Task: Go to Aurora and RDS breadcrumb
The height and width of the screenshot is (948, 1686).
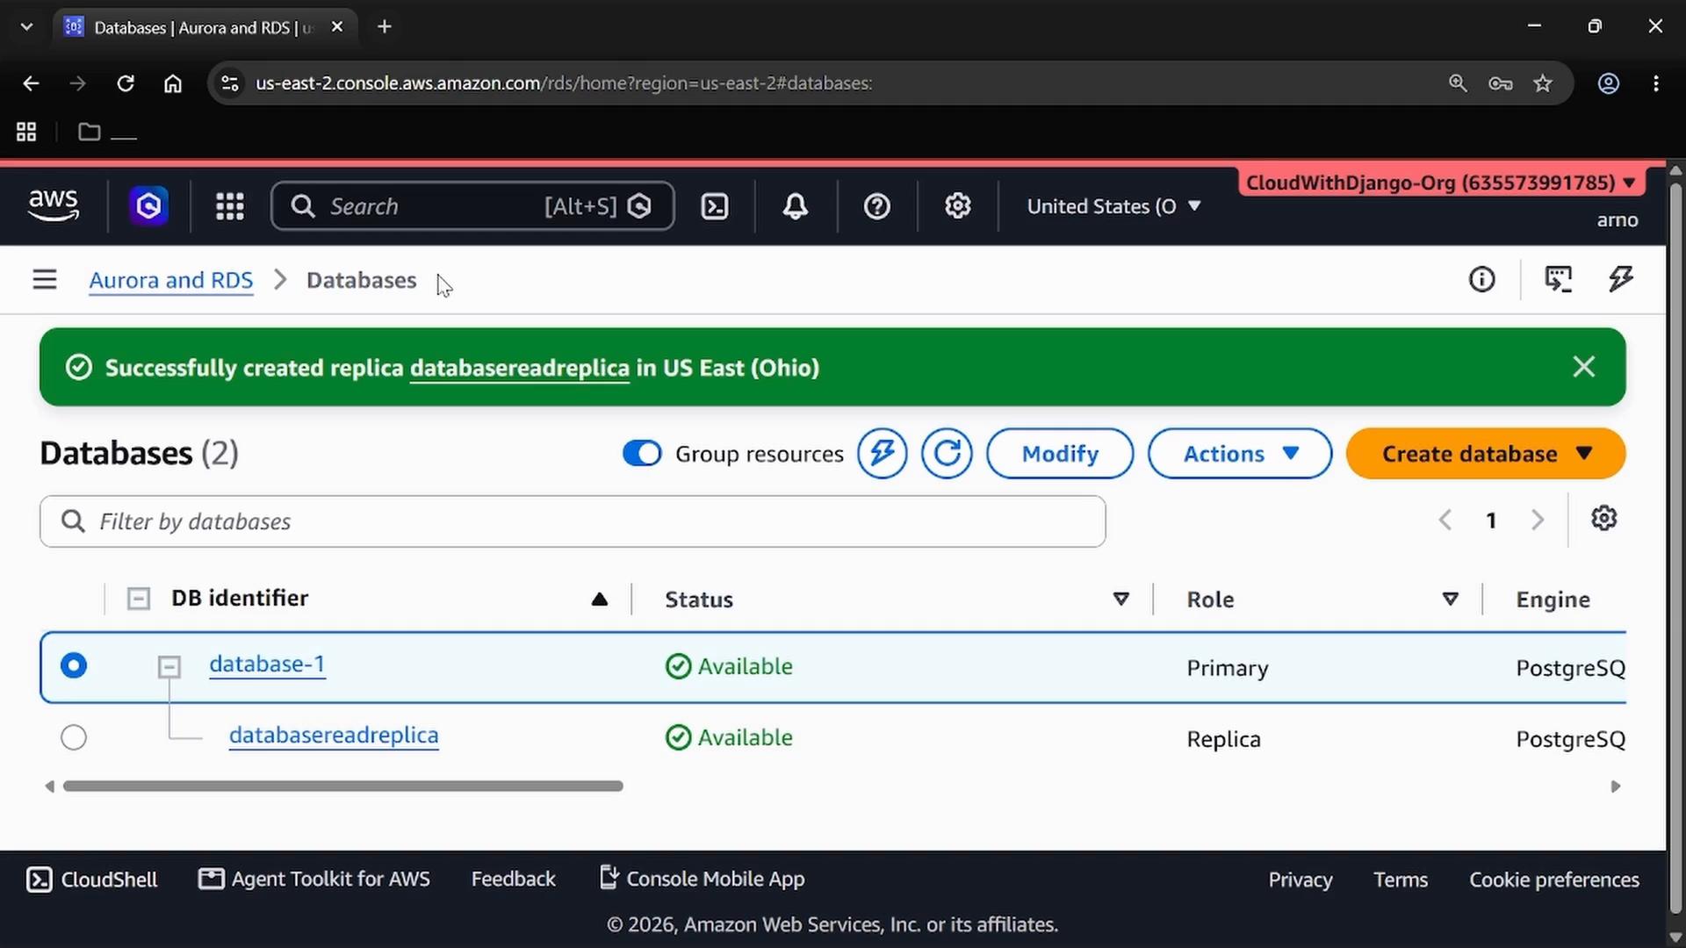Action: pyautogui.click(x=171, y=280)
